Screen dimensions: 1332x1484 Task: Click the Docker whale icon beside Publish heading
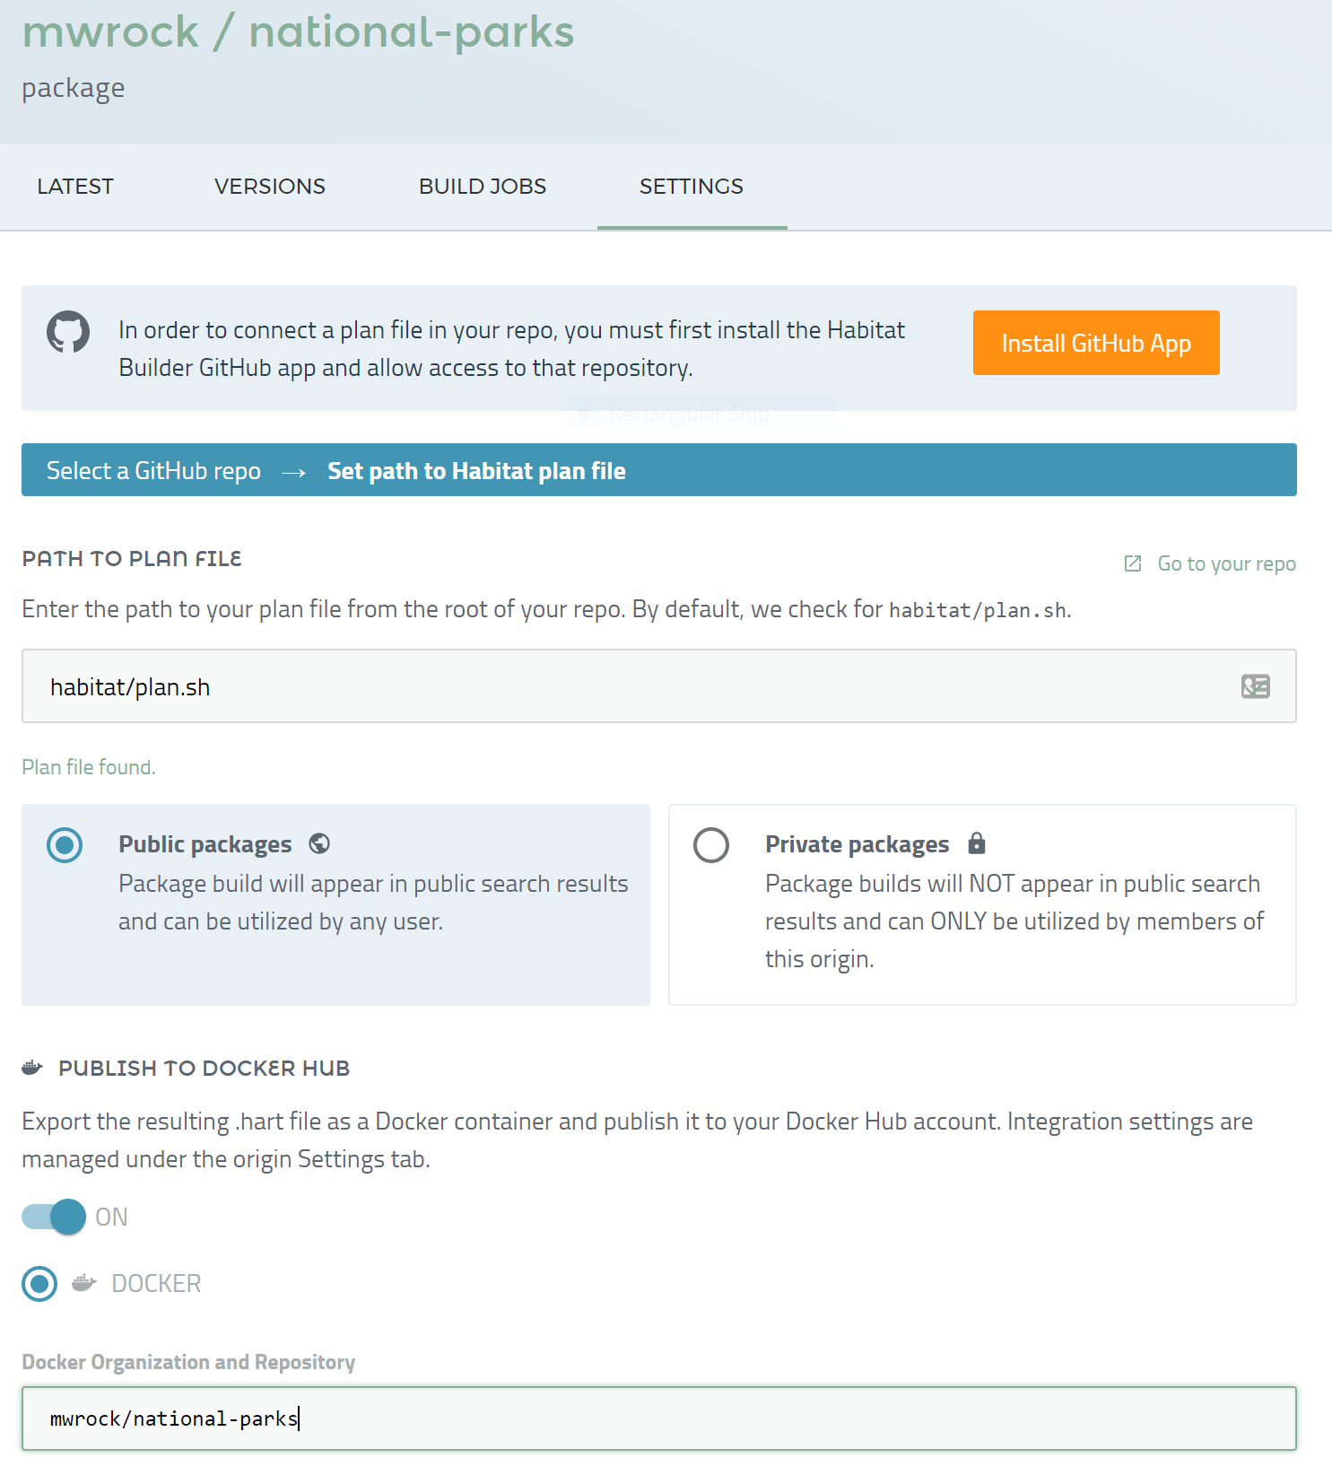coord(32,1068)
